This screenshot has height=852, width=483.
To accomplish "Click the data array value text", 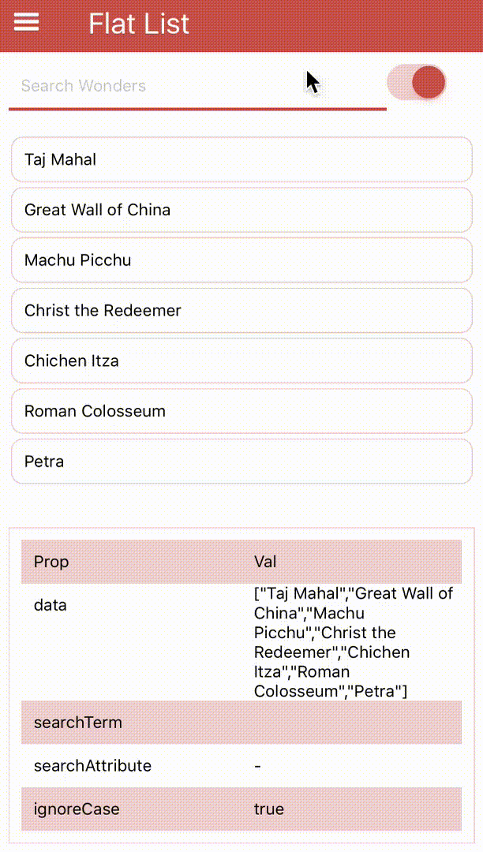I will (x=353, y=642).
